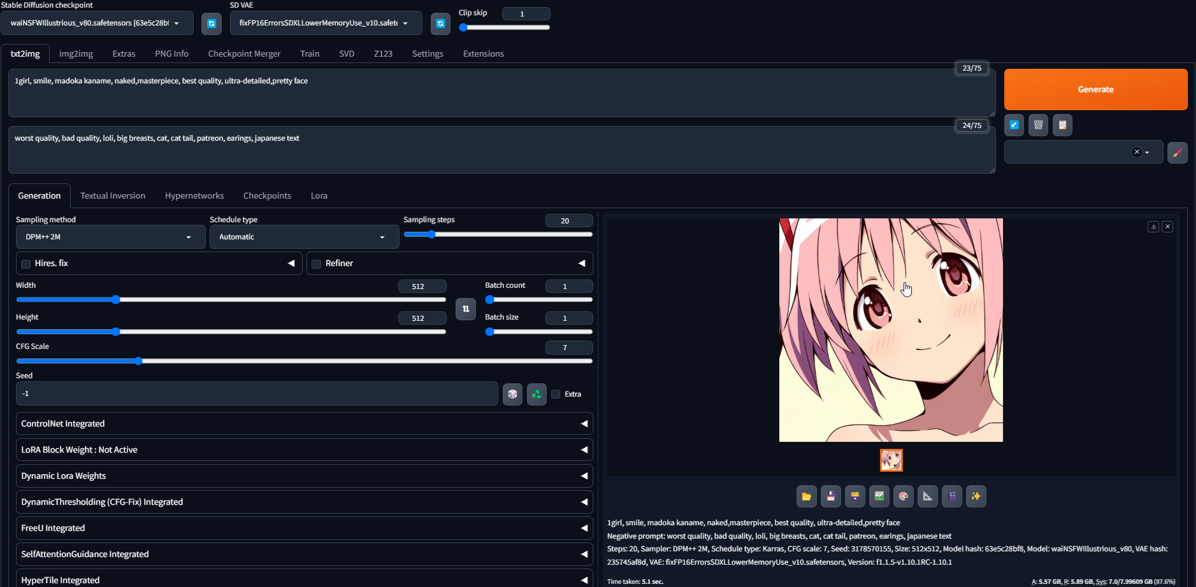Expand LoRA Block Weight section
This screenshot has height=587, width=1196.
click(304, 449)
